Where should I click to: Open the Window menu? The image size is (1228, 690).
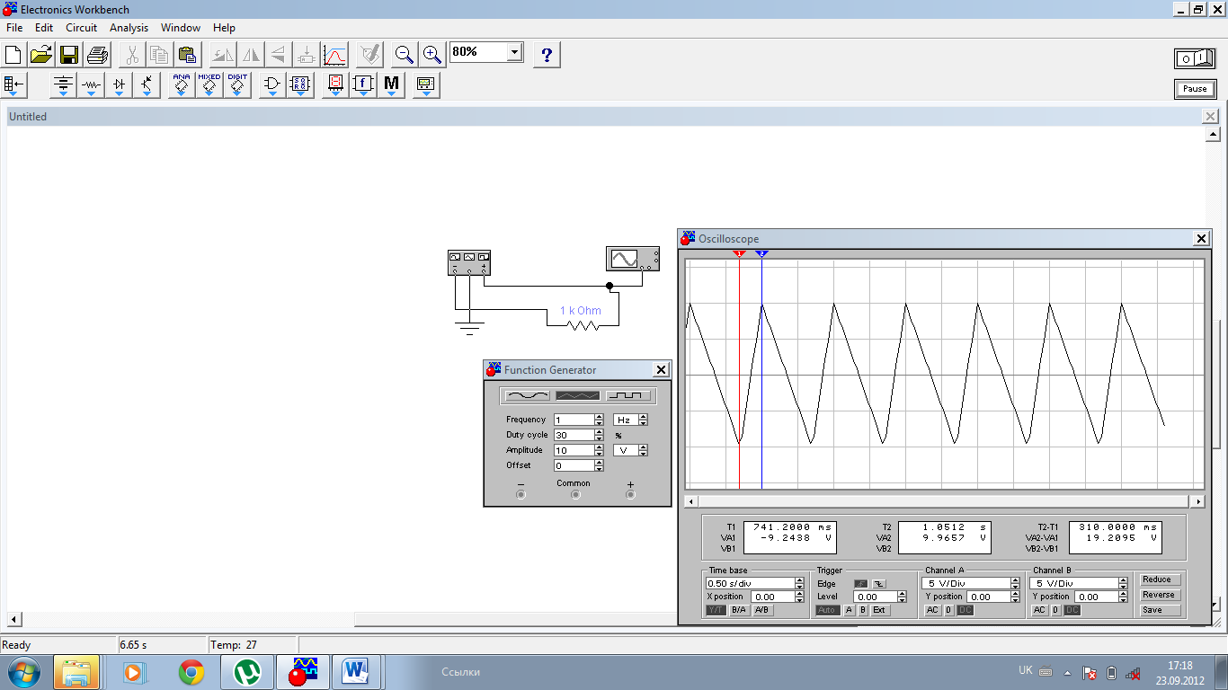(x=181, y=28)
